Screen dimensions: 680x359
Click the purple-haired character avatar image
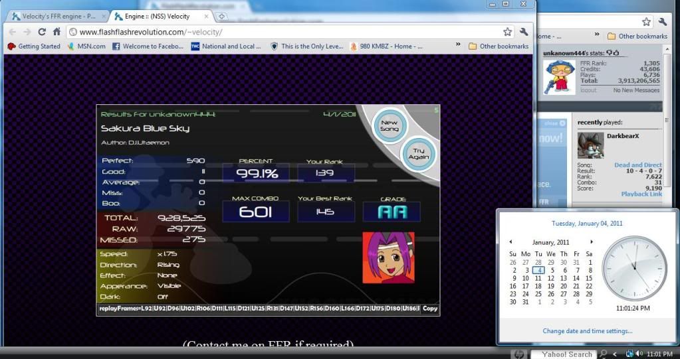(x=388, y=258)
